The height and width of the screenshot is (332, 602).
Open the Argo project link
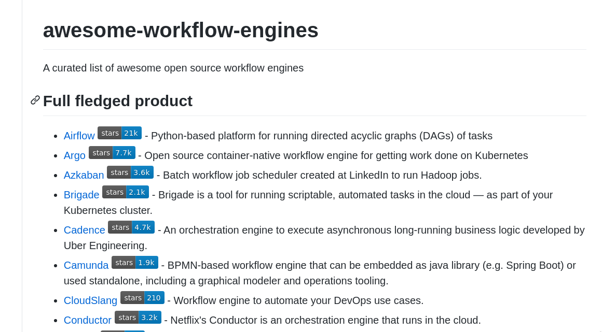(x=75, y=156)
